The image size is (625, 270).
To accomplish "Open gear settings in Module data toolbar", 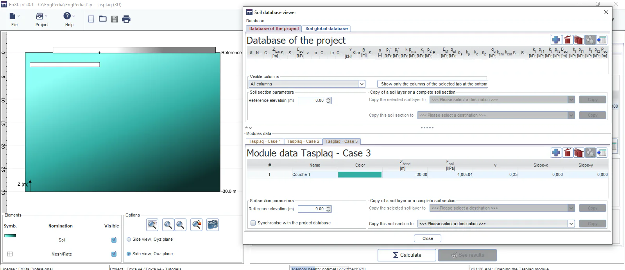I will click(590, 153).
